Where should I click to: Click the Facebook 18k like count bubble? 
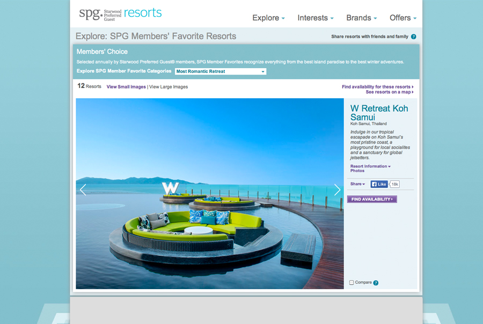coord(394,184)
